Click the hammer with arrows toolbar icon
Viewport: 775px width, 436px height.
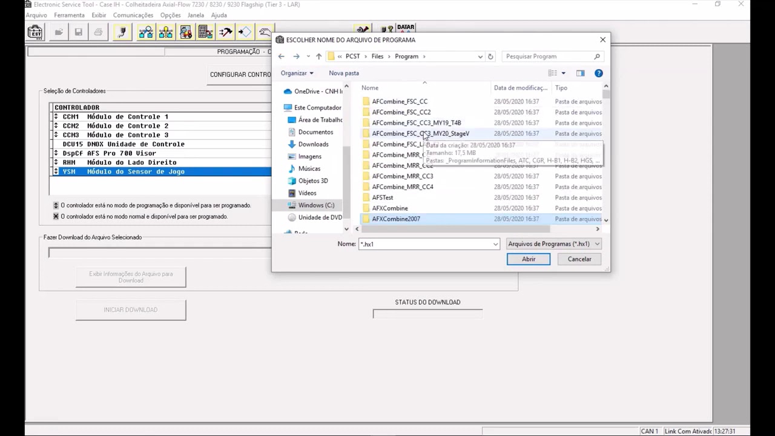click(225, 32)
